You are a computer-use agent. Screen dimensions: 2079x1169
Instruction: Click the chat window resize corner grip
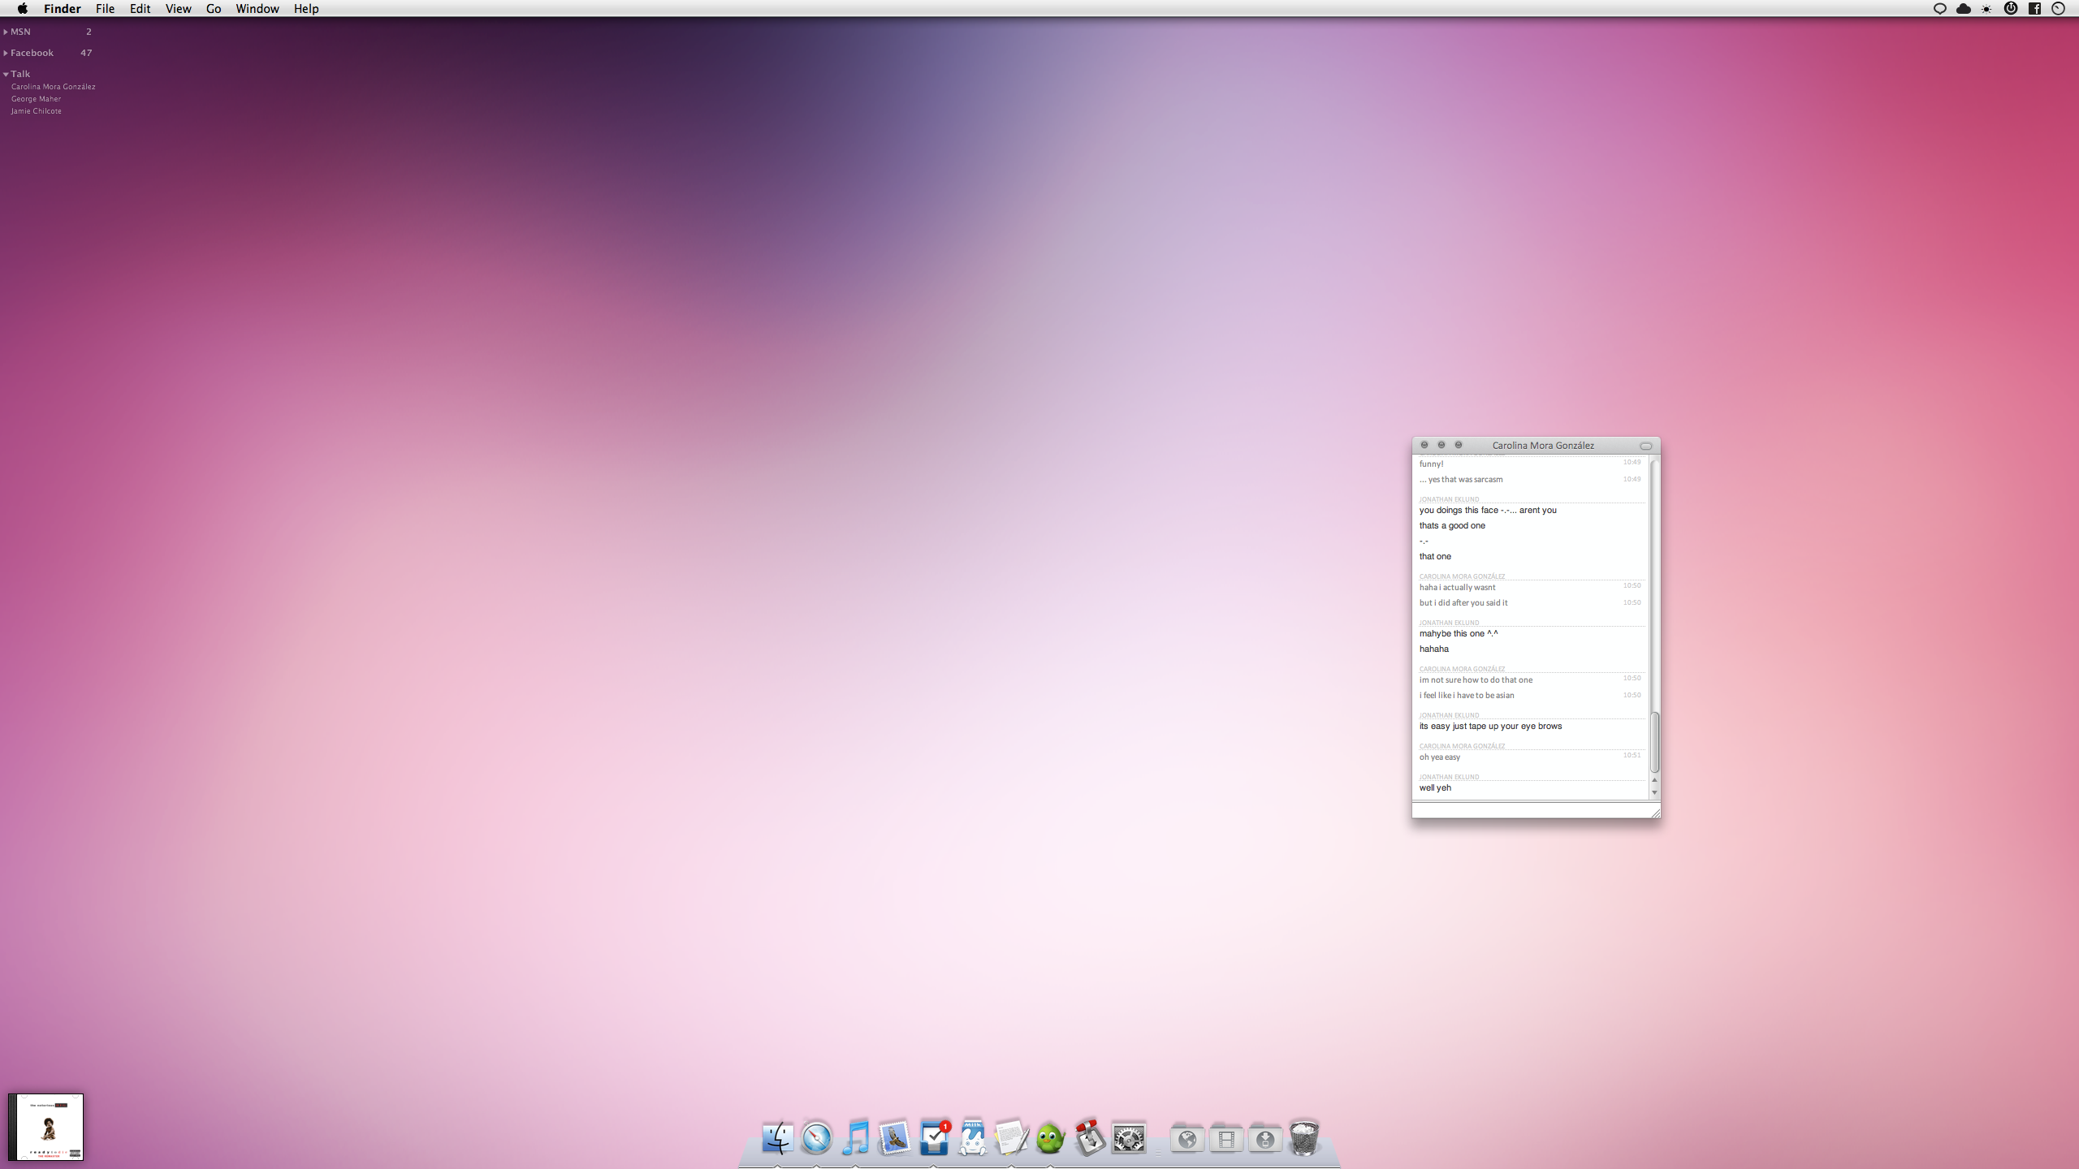click(1655, 812)
